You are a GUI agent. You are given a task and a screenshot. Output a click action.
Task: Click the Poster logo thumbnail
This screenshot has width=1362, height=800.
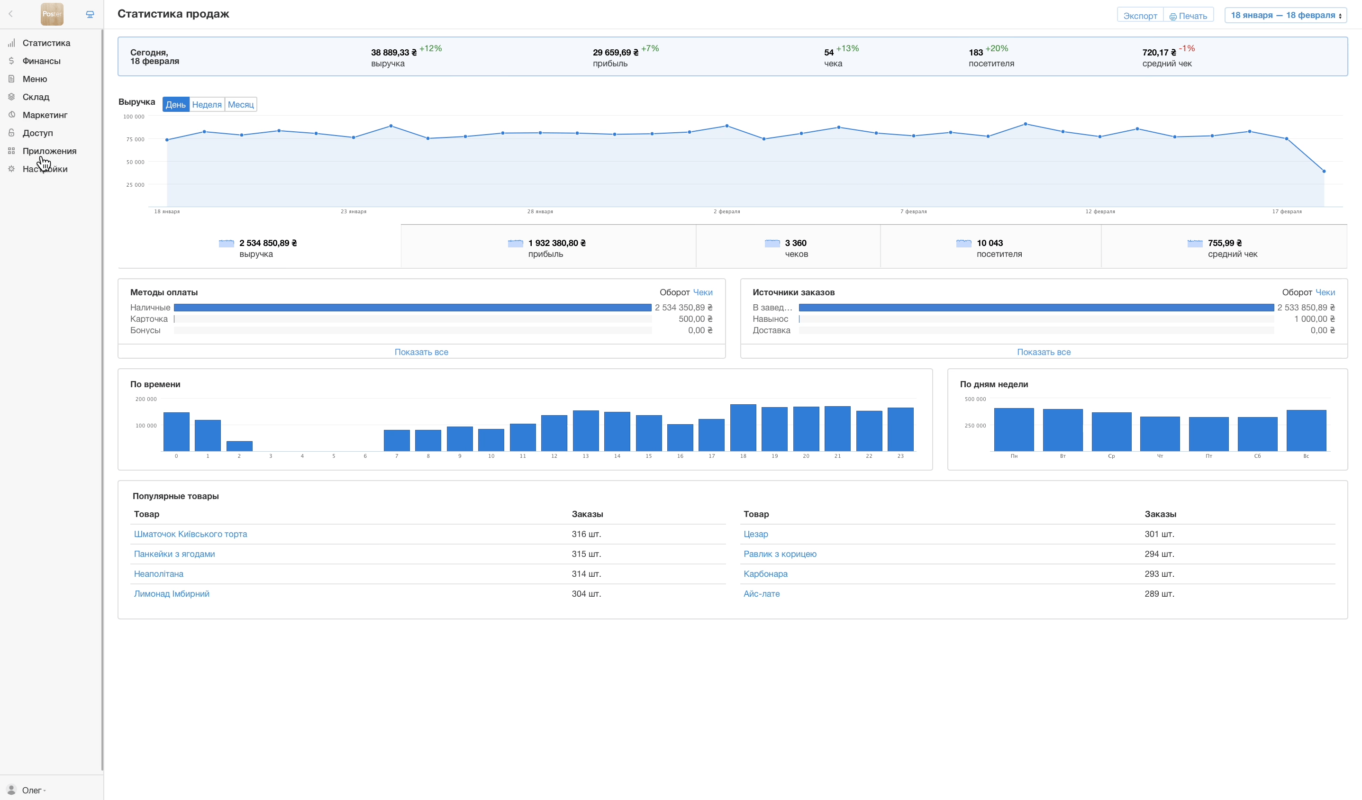52,14
